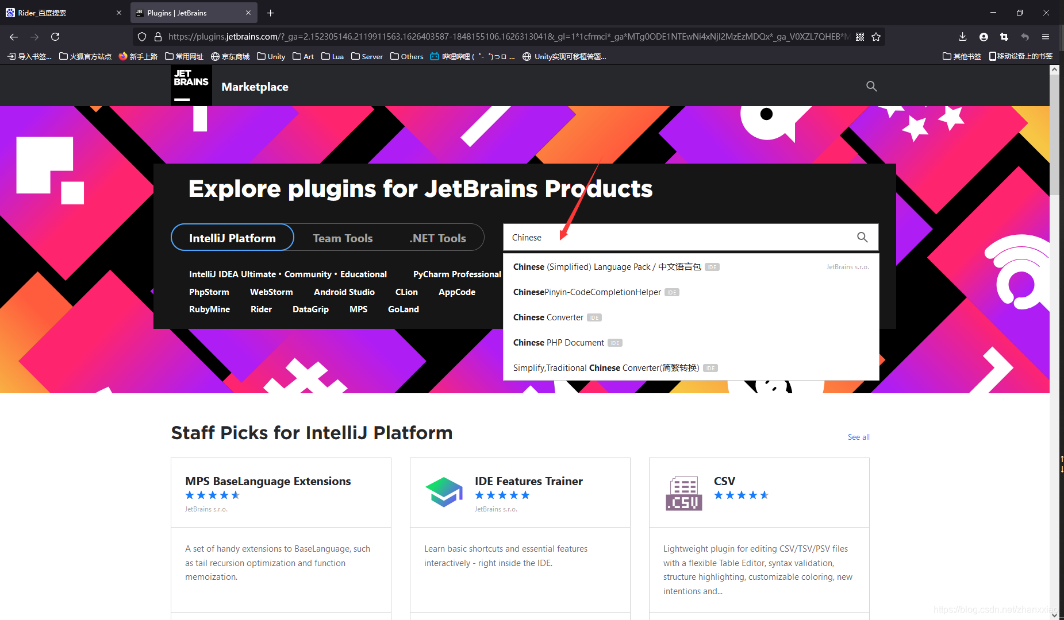Click the undo arrow icon in browser toolbar

pos(1025,37)
